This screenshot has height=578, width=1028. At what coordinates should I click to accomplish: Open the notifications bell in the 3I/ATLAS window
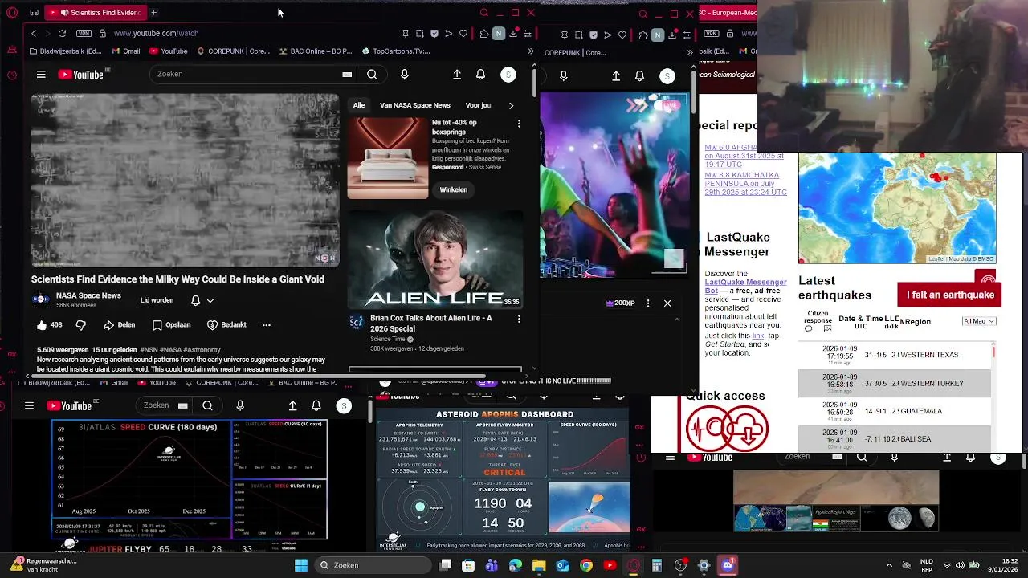coord(316,406)
